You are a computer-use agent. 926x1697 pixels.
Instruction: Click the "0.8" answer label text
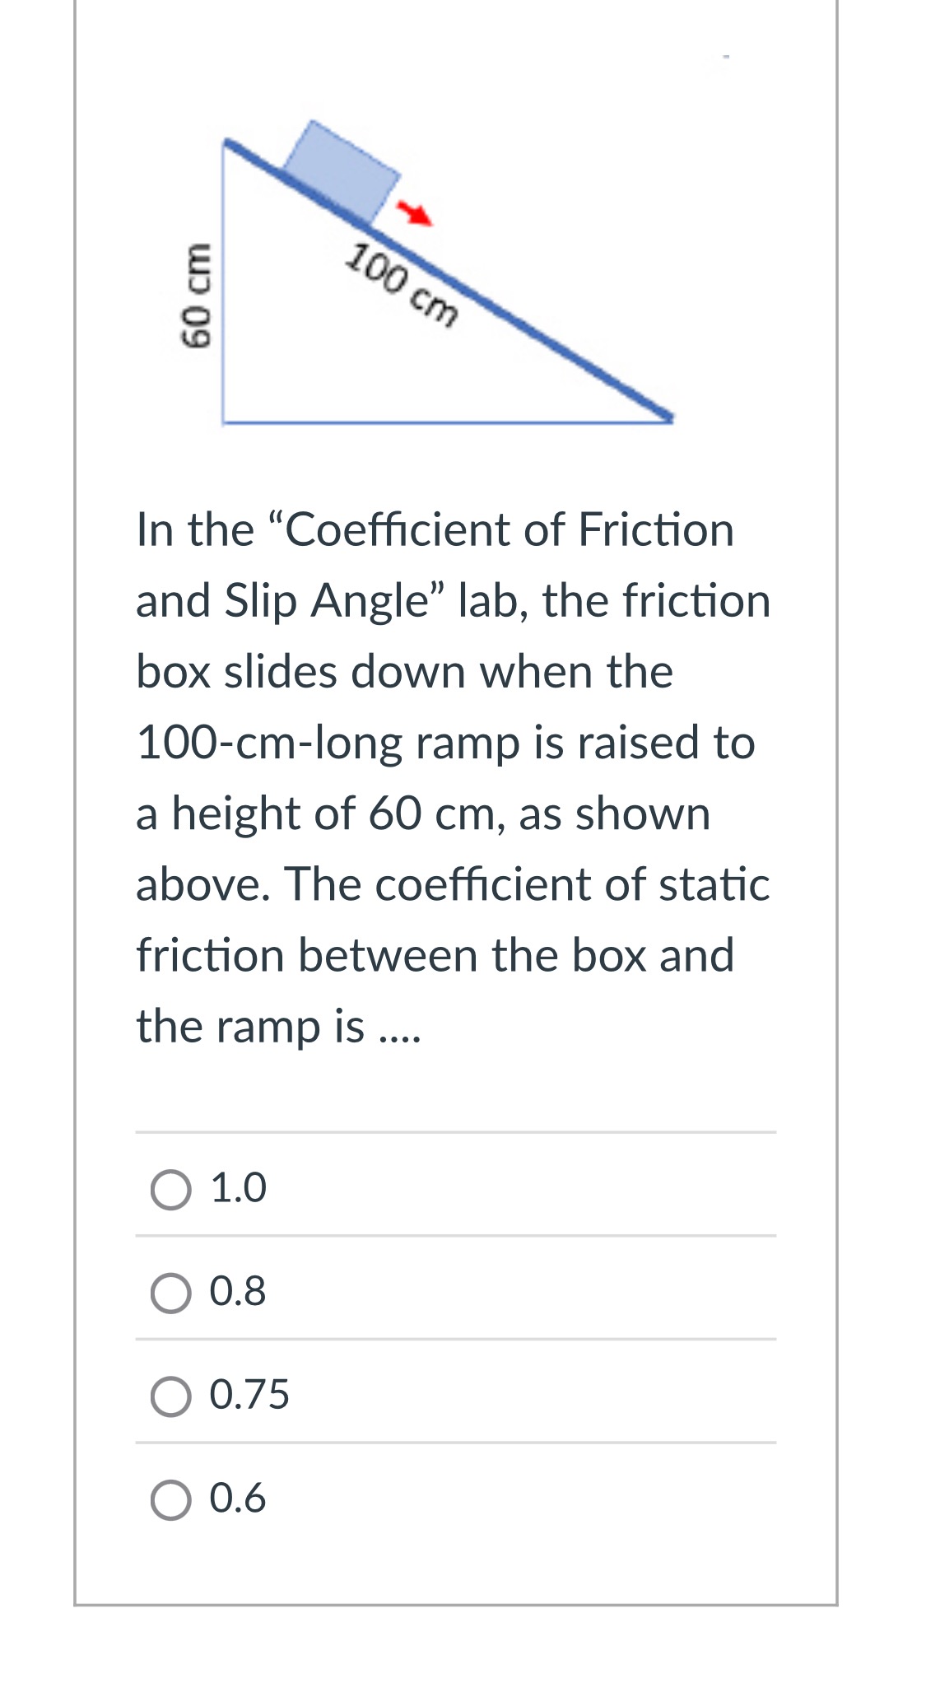click(x=238, y=1291)
